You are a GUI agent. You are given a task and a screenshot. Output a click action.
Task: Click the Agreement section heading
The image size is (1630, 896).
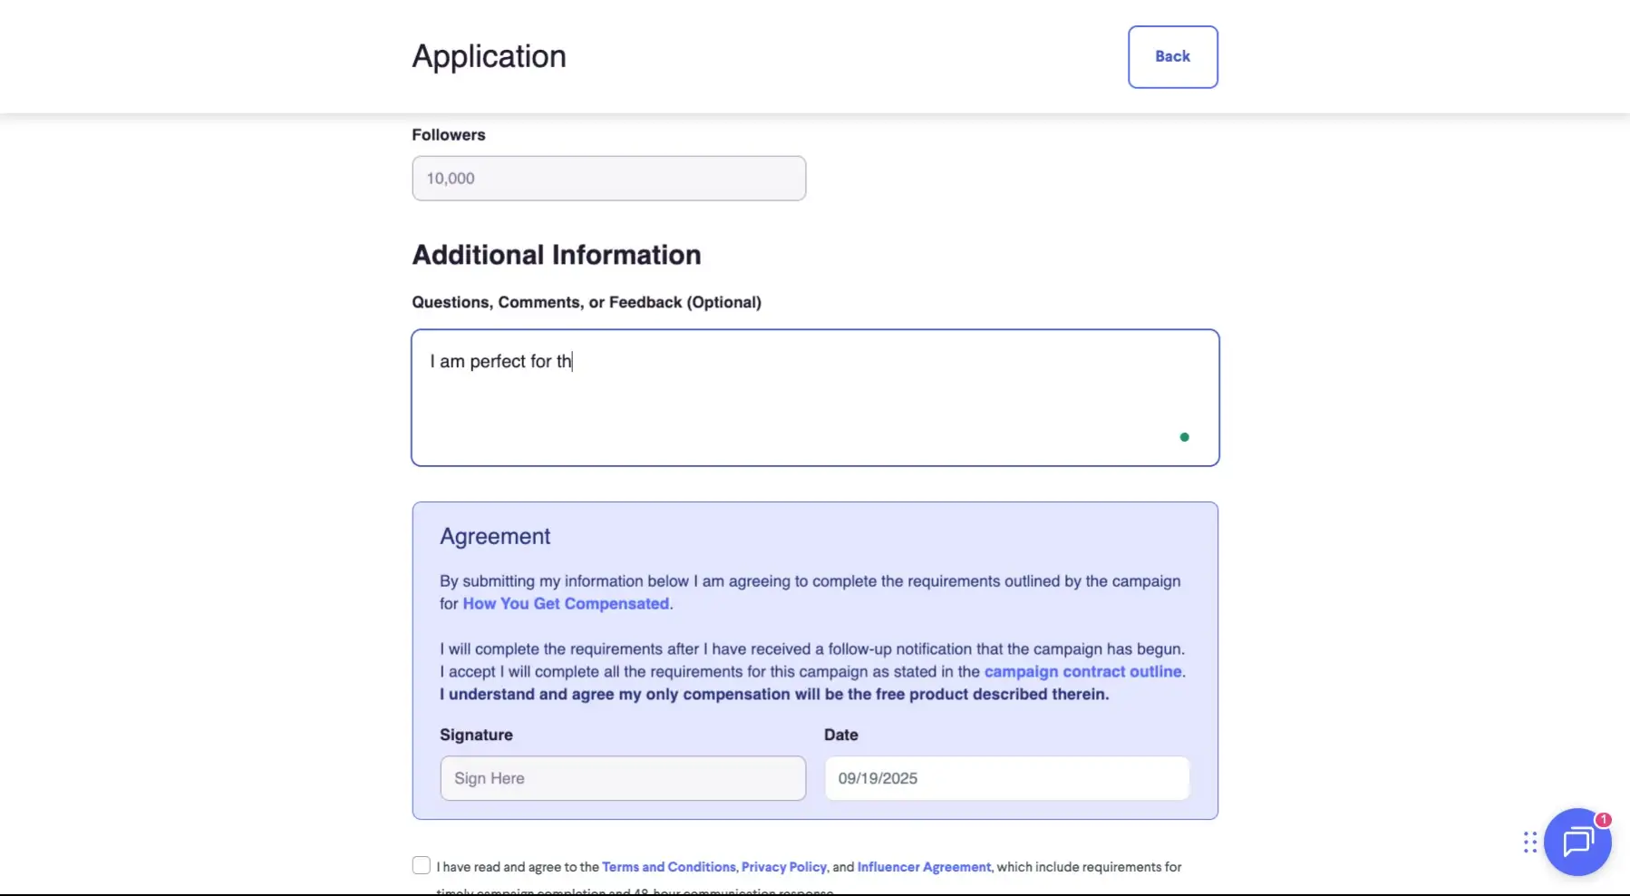click(x=495, y=535)
